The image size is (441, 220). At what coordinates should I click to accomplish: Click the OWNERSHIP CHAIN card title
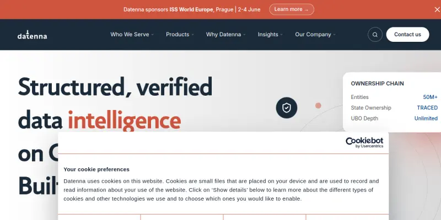click(x=377, y=84)
